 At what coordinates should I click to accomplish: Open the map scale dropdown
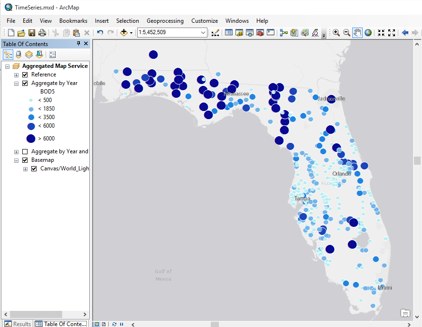[203, 33]
